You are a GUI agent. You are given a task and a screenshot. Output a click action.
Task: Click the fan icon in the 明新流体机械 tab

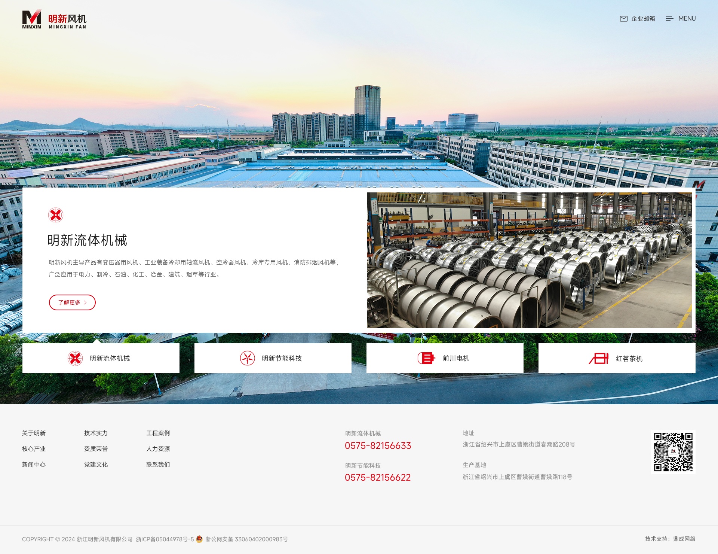coord(75,358)
